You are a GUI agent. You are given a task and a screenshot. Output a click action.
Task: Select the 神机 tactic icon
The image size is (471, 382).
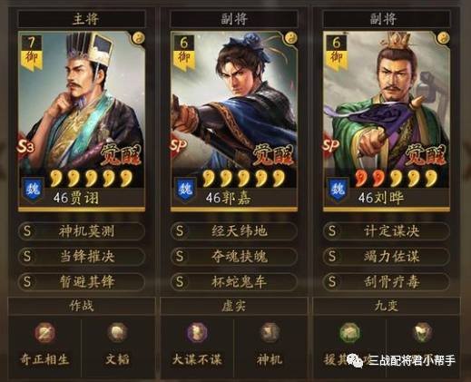point(270,333)
